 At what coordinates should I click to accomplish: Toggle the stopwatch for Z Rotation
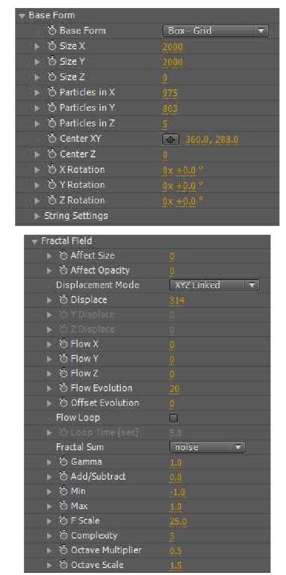click(52, 200)
